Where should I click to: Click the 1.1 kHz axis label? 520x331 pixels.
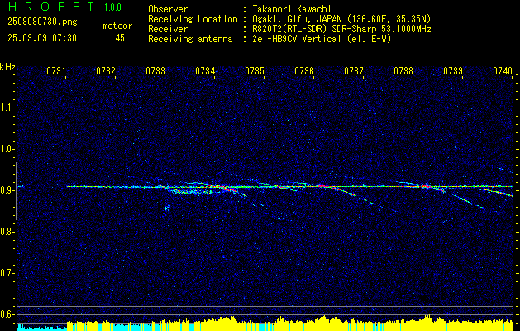coord(7,108)
